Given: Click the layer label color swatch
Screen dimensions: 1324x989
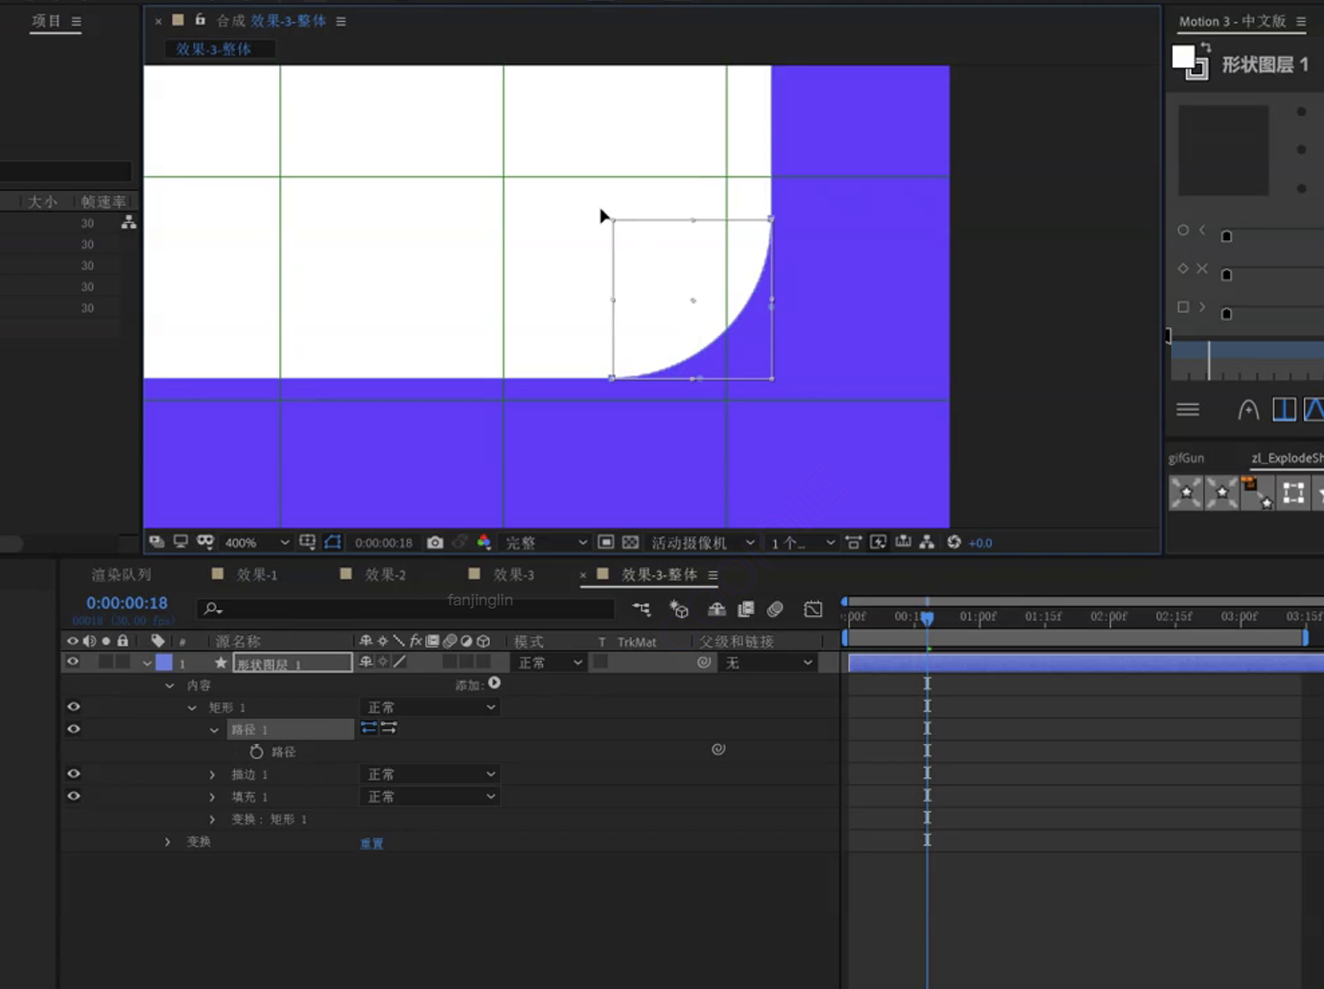Looking at the screenshot, I should click(164, 662).
